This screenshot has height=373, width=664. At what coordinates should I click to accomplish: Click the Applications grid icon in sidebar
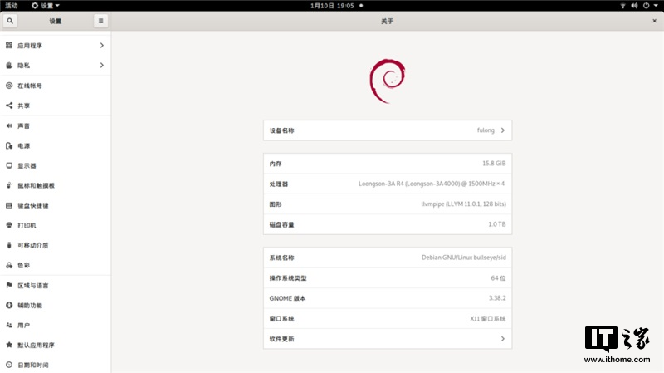coord(9,45)
